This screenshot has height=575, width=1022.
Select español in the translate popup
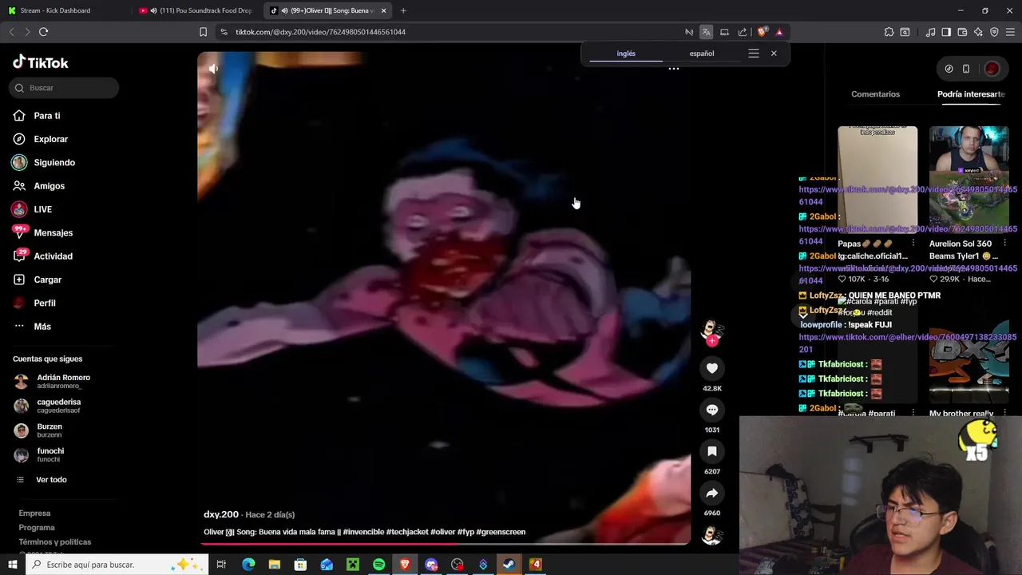(x=702, y=54)
